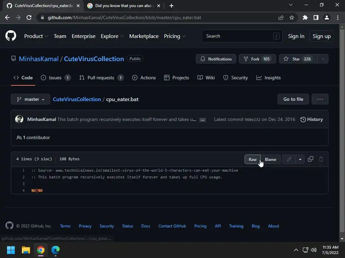Click Chrome icon in taskbar
The width and height of the screenshot is (345, 258).
click(x=41, y=250)
